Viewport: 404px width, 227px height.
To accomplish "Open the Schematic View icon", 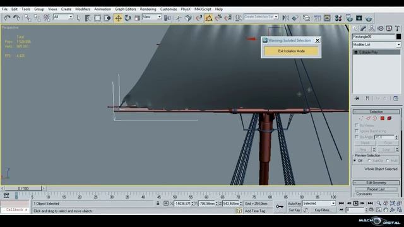I will (x=327, y=18).
